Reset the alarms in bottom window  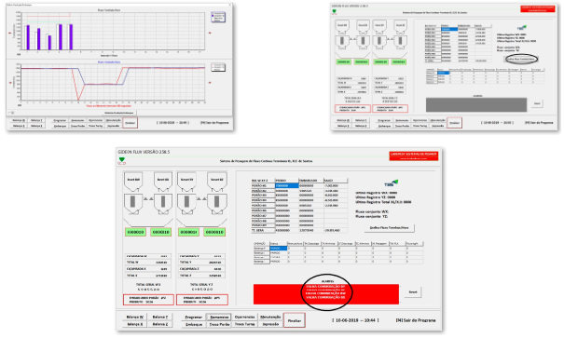coord(413,292)
